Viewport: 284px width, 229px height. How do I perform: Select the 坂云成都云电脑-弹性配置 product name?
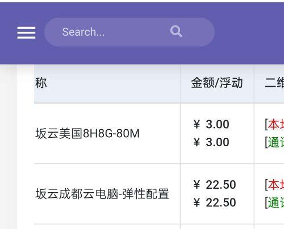(x=102, y=194)
